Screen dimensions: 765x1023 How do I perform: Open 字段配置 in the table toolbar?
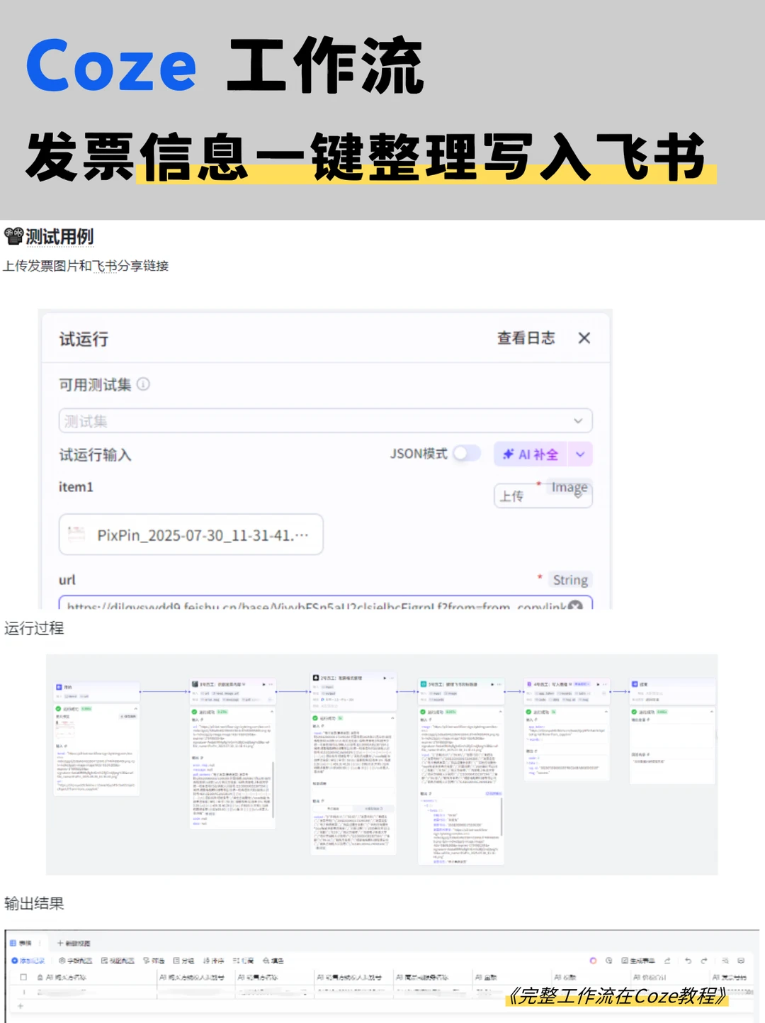coord(75,961)
